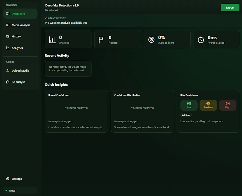Export the dashboard data
This screenshot has height=196, width=242.
tap(230, 8)
